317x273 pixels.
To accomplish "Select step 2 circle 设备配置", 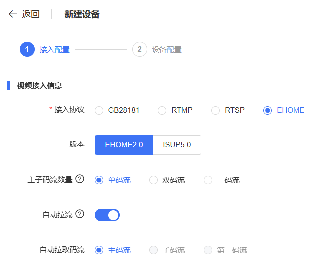I will point(139,49).
